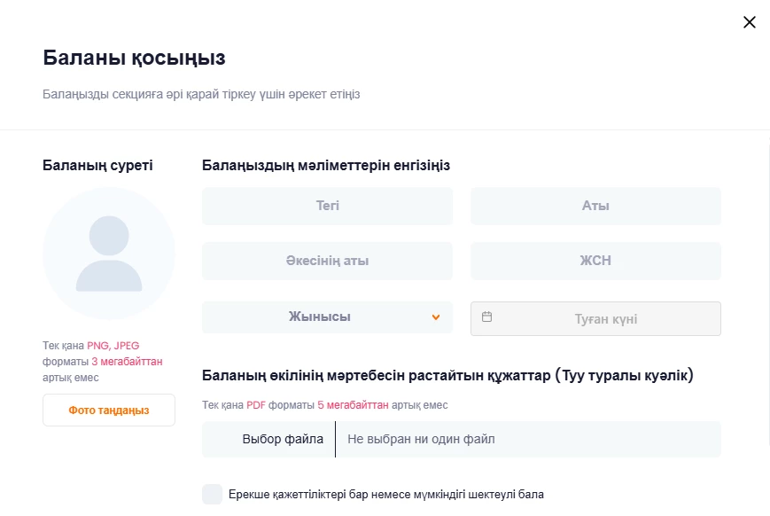
Task: Focus the Тегі surname field
Action: (327, 206)
